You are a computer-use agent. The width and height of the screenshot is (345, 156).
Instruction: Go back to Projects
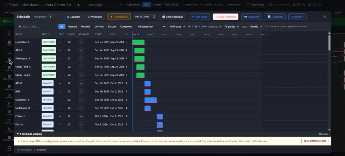click(11, 5)
